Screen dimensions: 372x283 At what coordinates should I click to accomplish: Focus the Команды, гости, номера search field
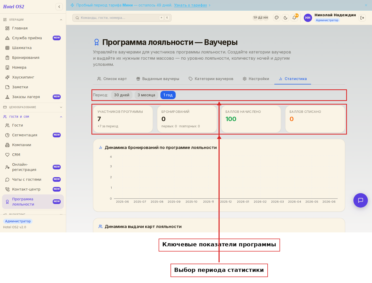pyautogui.click(x=122, y=18)
